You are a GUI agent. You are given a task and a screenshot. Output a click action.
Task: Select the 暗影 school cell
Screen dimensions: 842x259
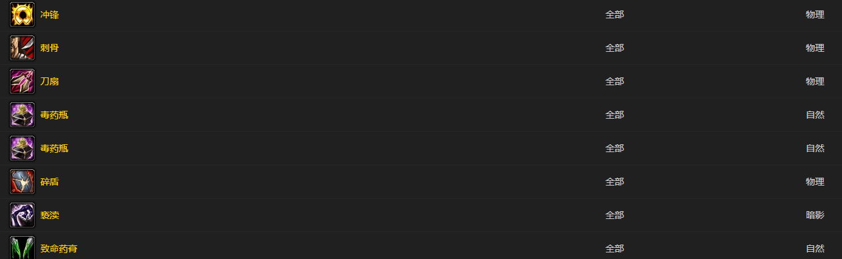pyautogui.click(x=815, y=215)
